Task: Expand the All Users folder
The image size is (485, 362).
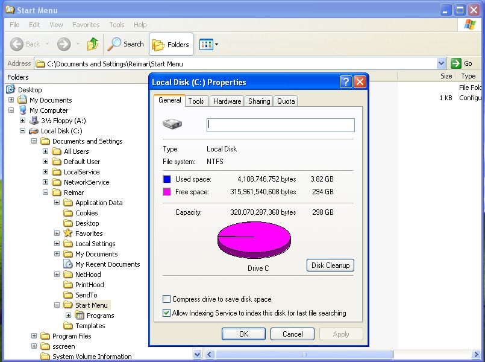Action: click(45, 151)
